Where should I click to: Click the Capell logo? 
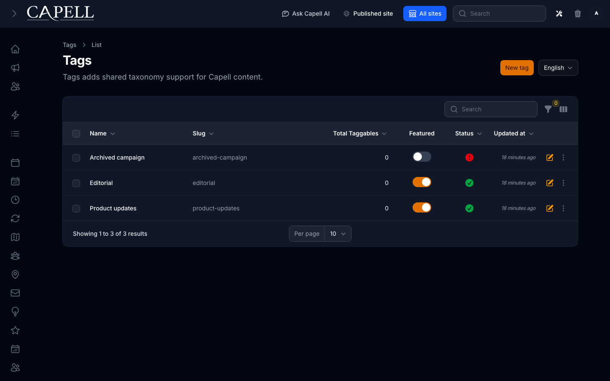point(60,13)
